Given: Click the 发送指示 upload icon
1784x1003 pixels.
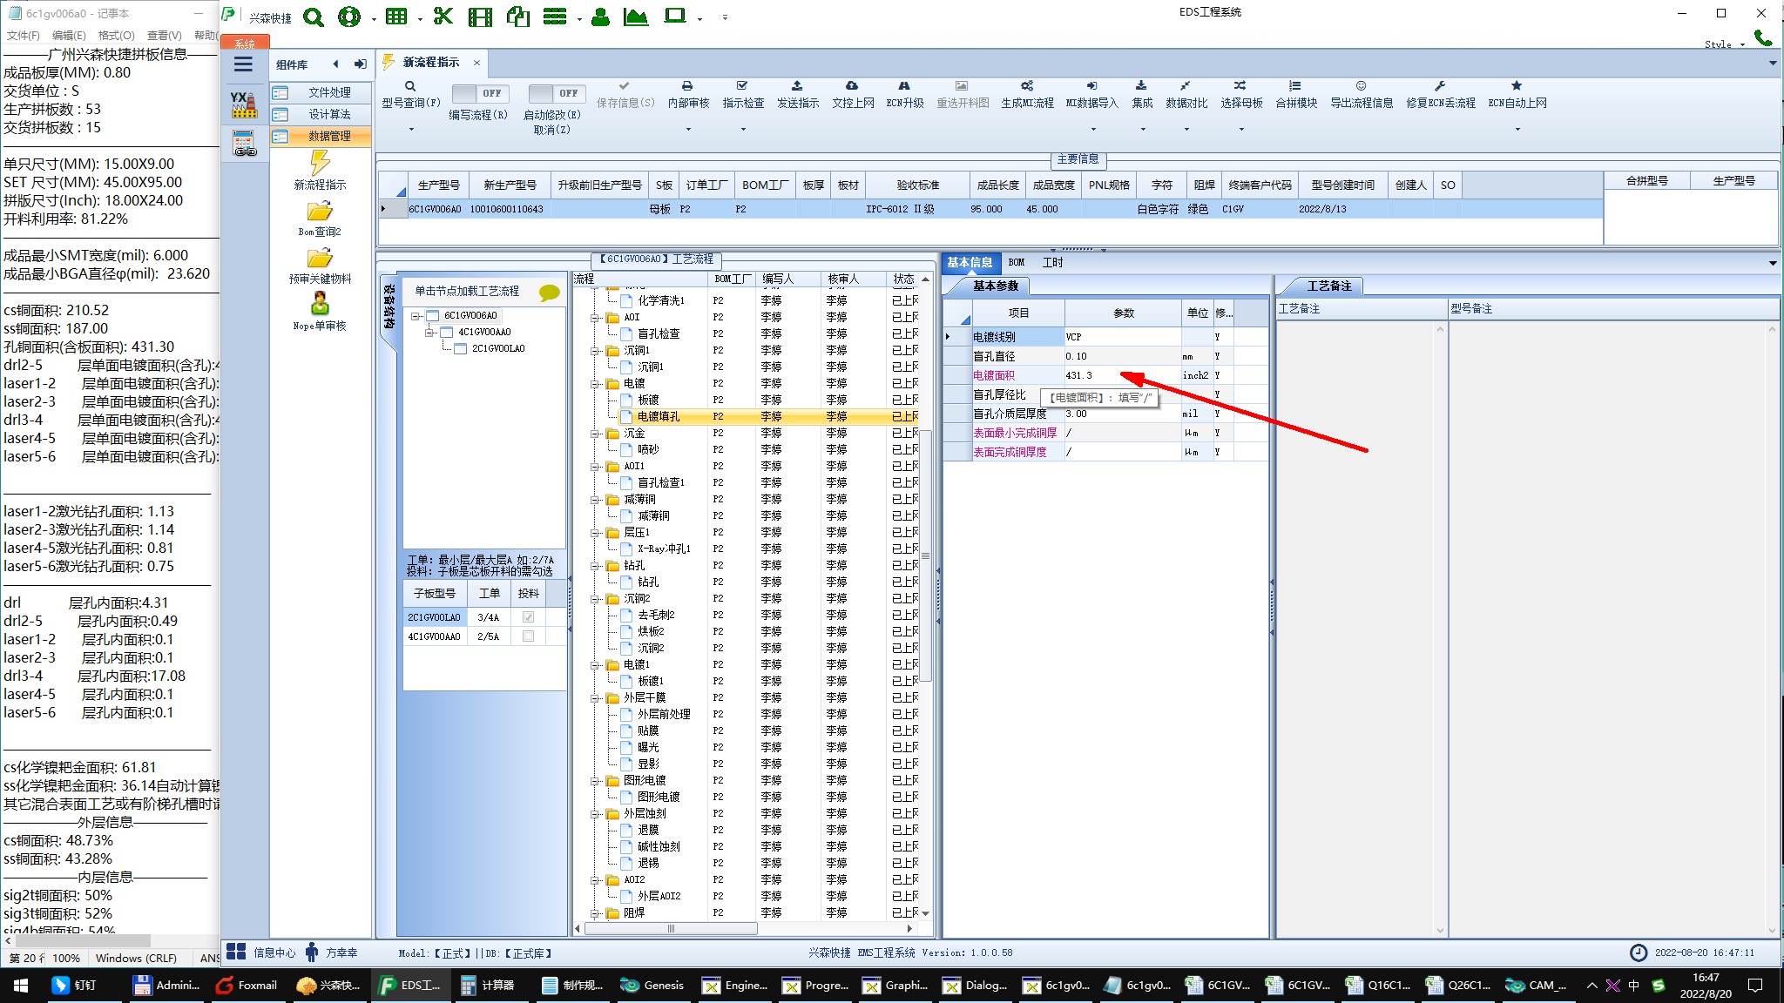Looking at the screenshot, I should click(797, 86).
